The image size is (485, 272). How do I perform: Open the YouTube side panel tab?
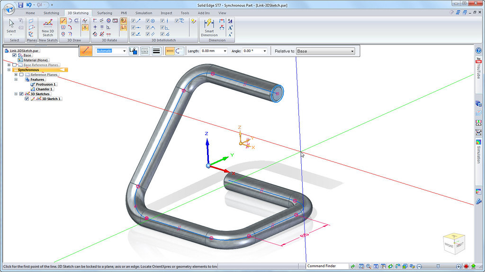[478, 68]
